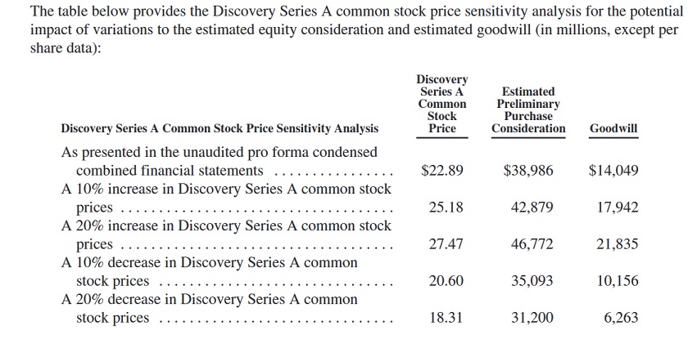
Task: Select the 46,772 purchase consideration figure
Action: pos(532,244)
